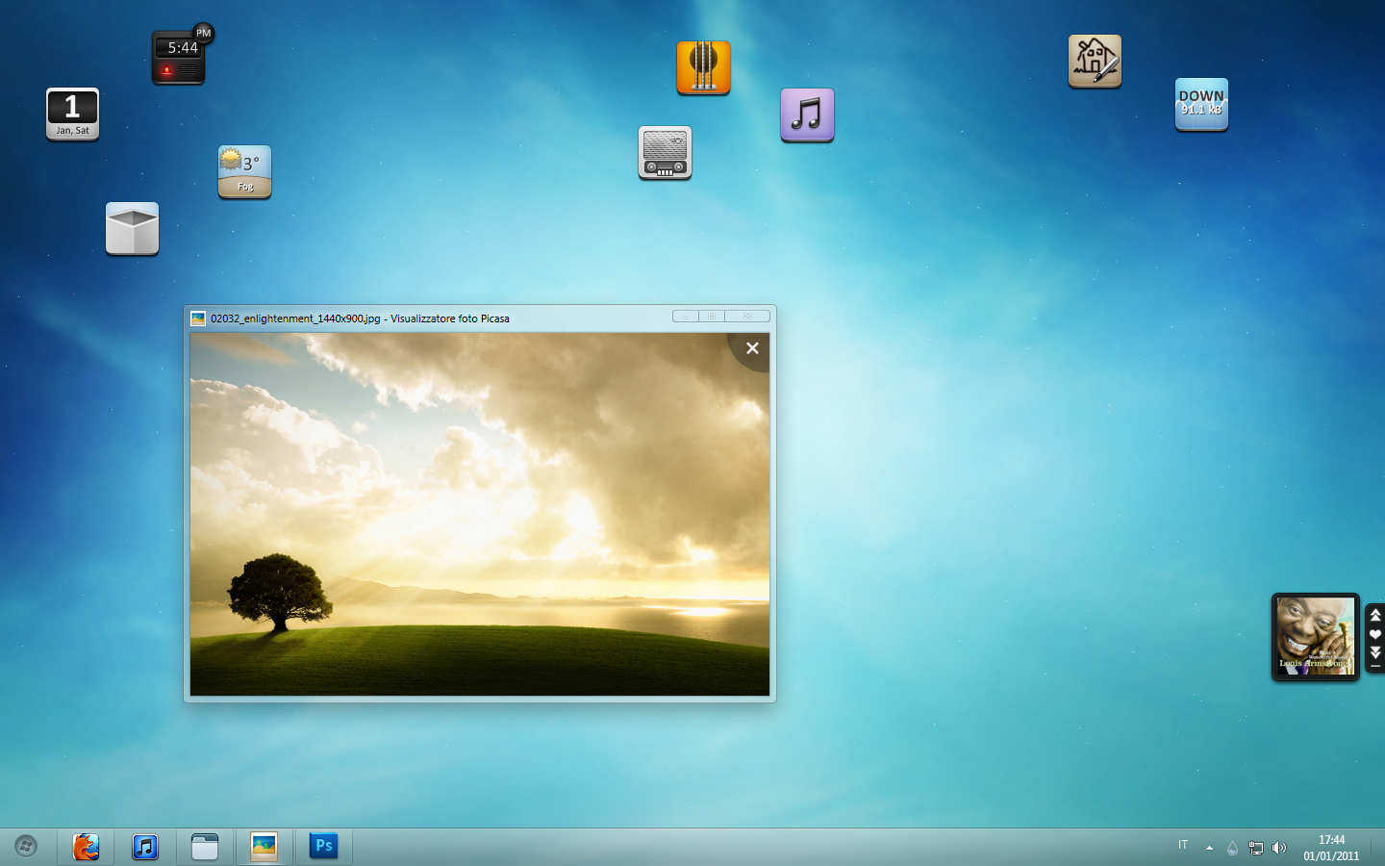Open the house sketch pencil icon

[1095, 61]
